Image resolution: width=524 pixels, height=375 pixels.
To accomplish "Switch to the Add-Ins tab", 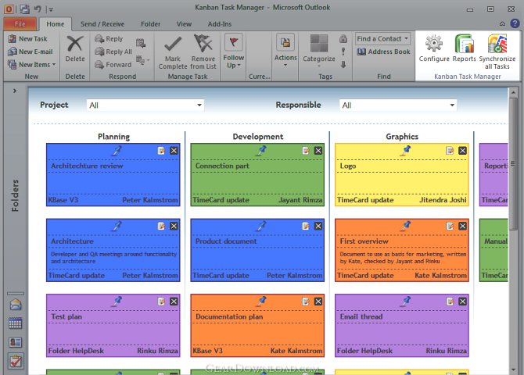I will 220,23.
